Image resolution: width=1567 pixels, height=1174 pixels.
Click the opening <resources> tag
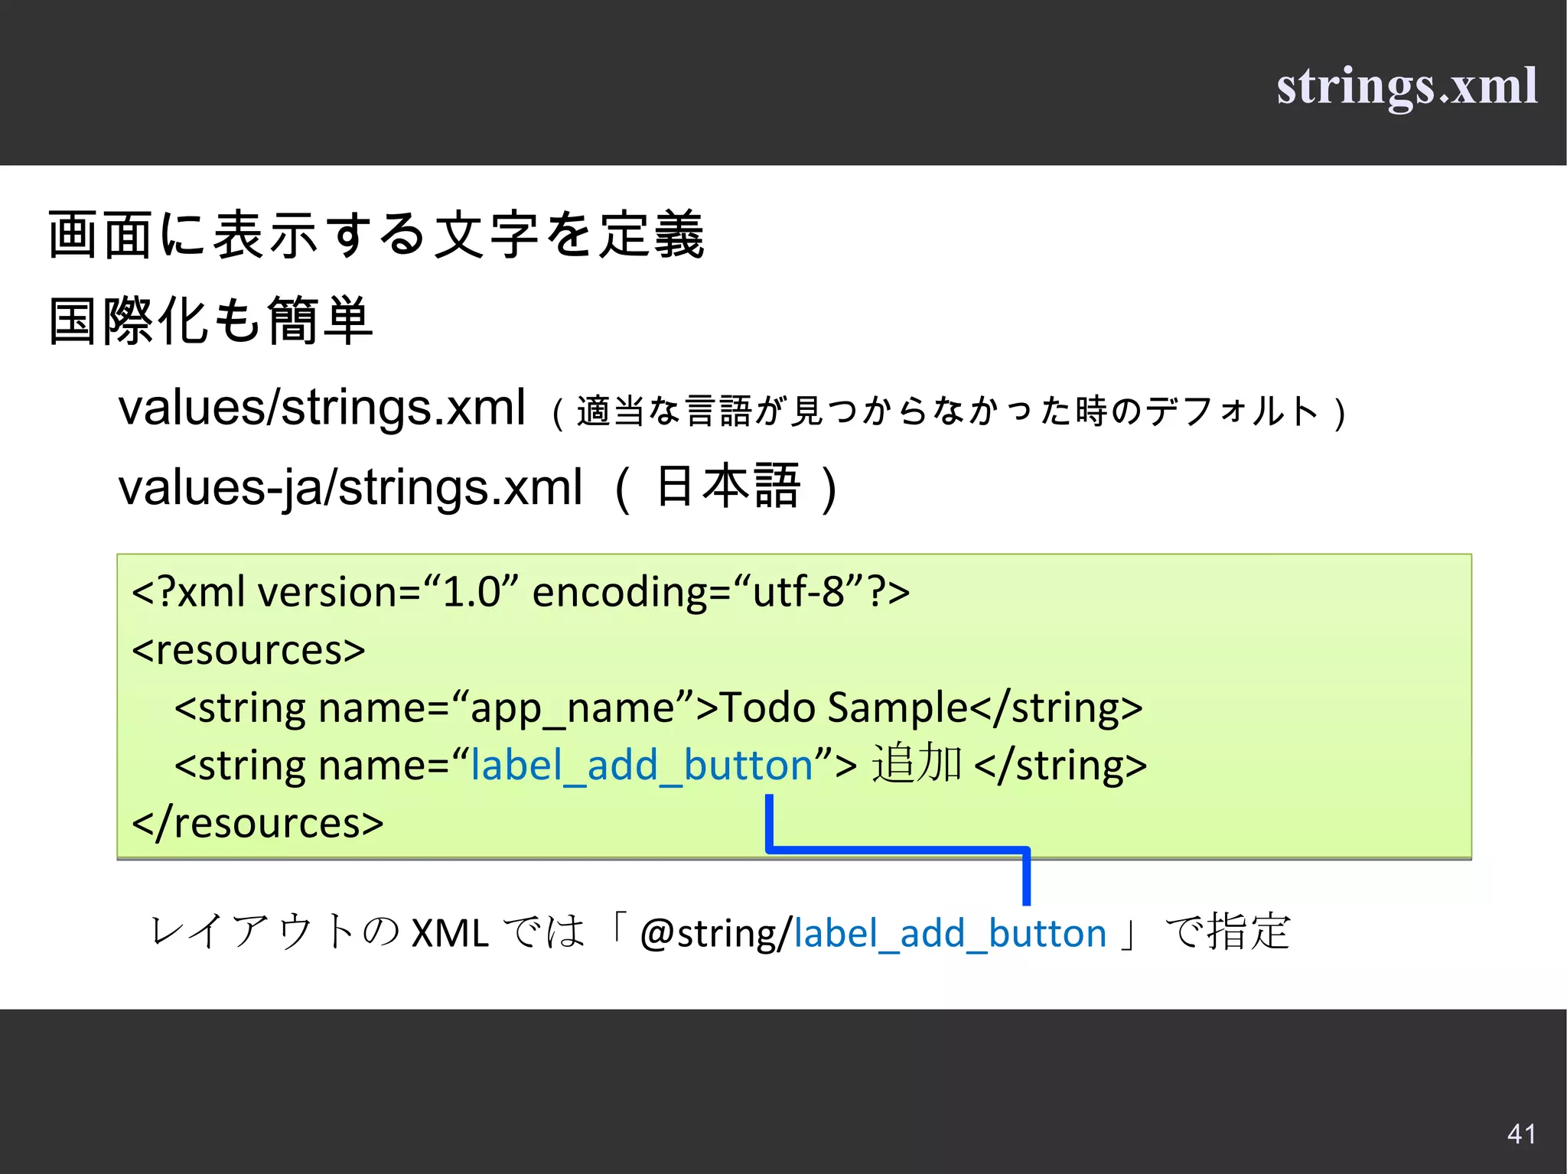[249, 650]
